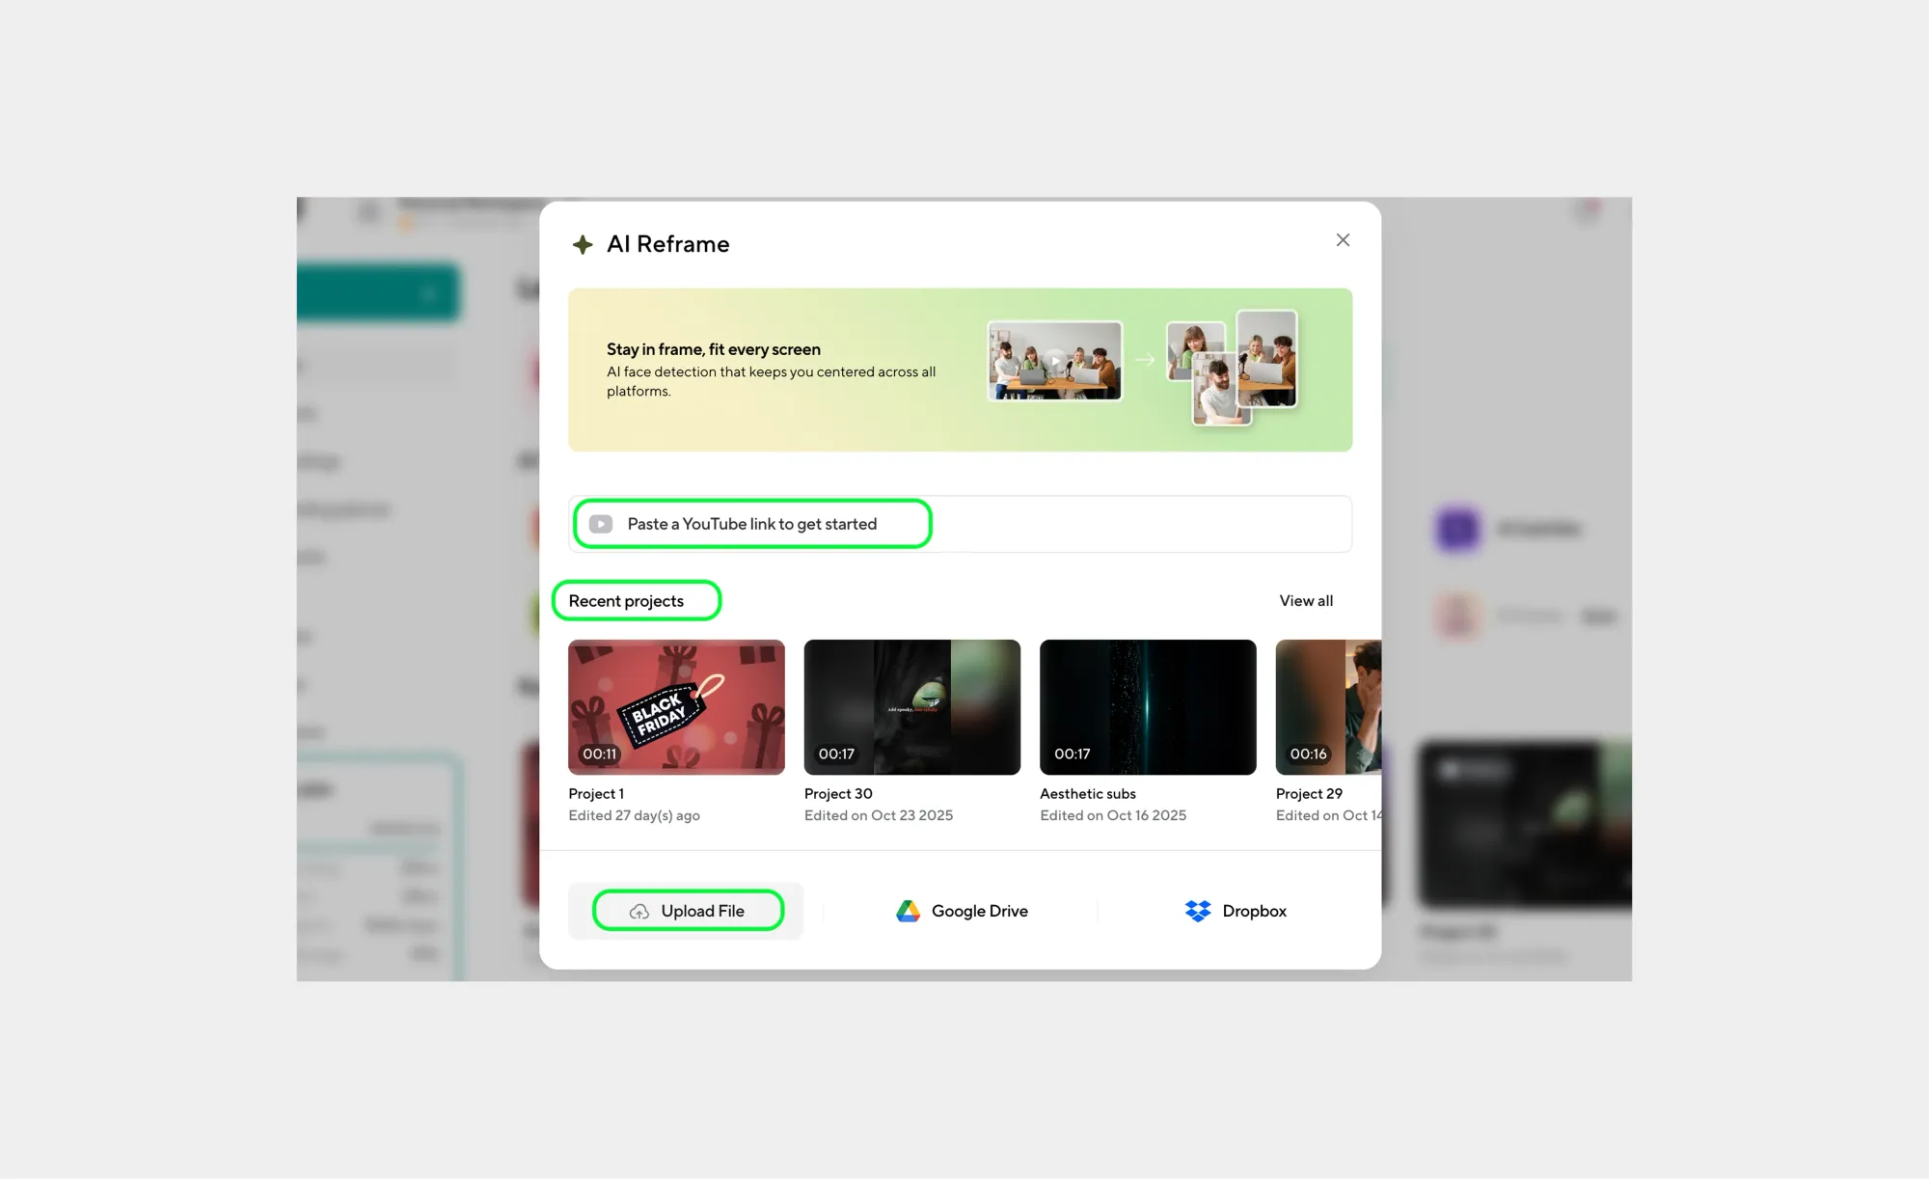Open the View all projects link
This screenshot has width=1929, height=1179.
1306,601
